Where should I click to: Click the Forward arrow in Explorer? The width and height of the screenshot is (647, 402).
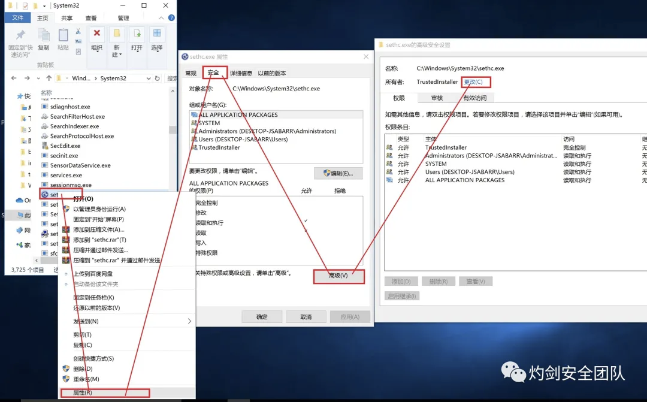coord(27,78)
